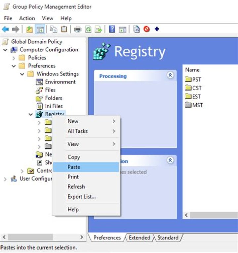The height and width of the screenshot is (253, 238).
Task: Expand the Policies folder node
Action: coord(14,58)
